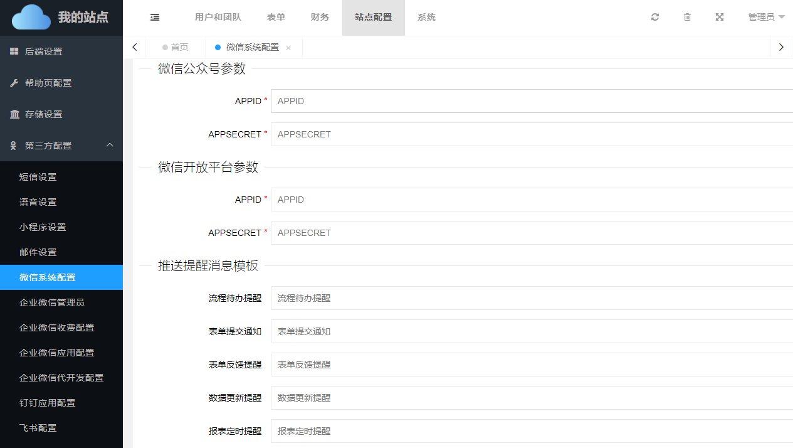The width and height of the screenshot is (793, 448).
Task: Go to 钉钉应用配置 page
Action: (48, 403)
